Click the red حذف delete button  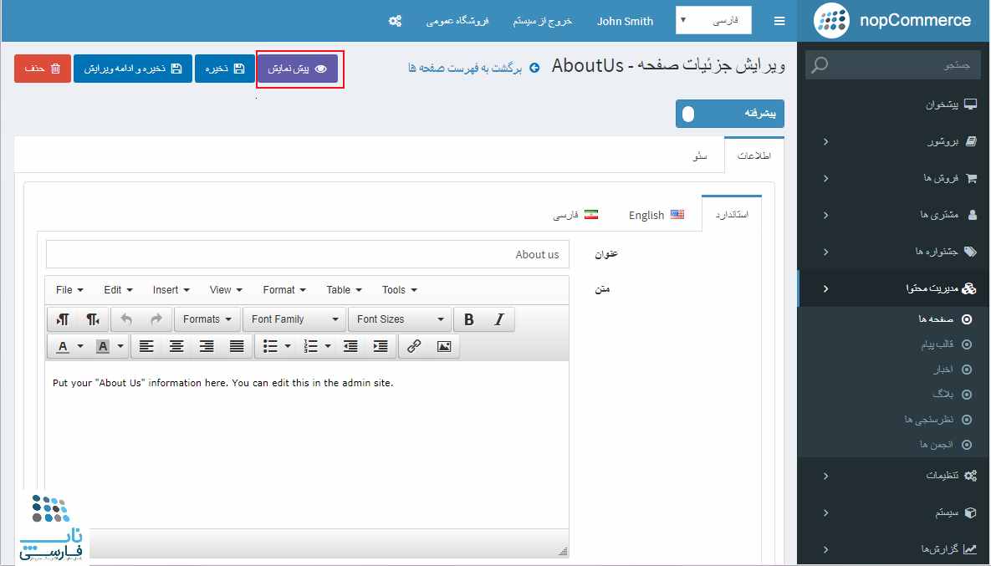[43, 69]
